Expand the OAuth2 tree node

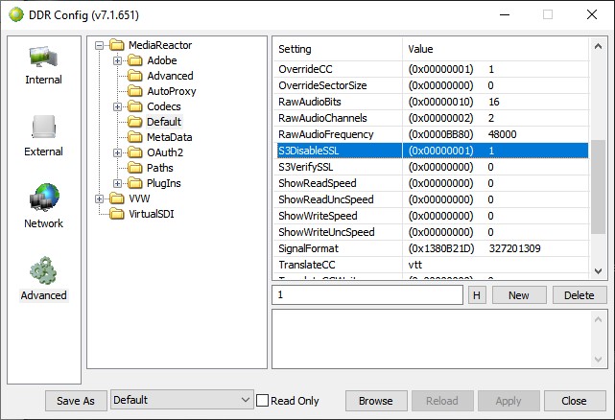117,152
